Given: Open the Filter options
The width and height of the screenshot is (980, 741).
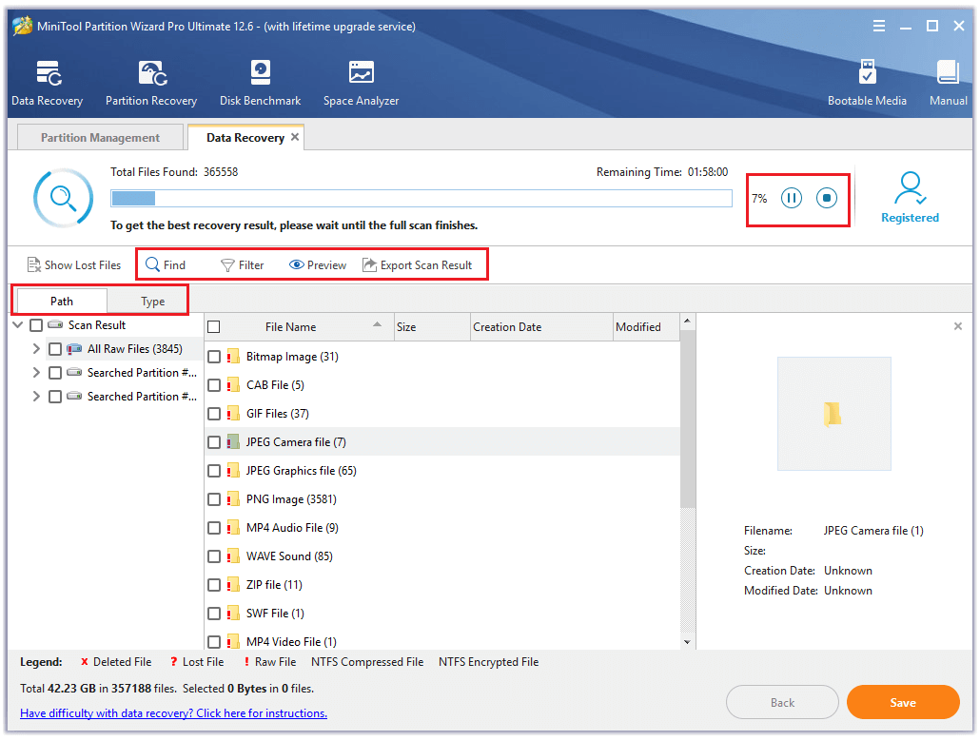Looking at the screenshot, I should [x=243, y=265].
